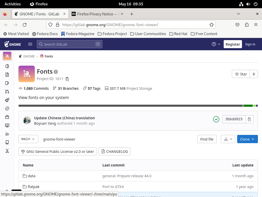Viewport: 262px width, 197px height.
Task: Open Snippets scissors sidebar icon
Action: click(7, 151)
